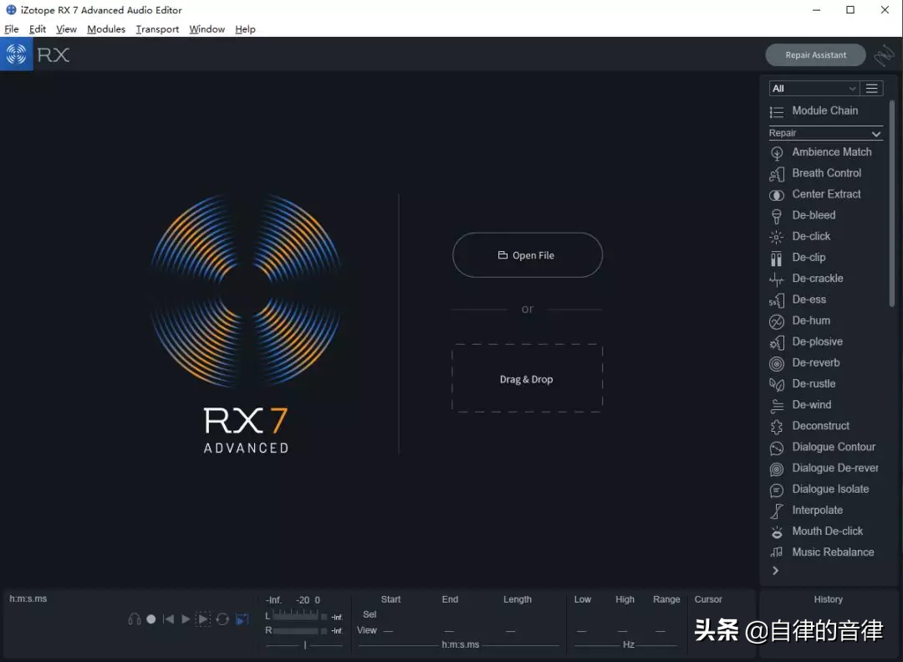Rewind to start with transport button
903x662 pixels.
(168, 618)
